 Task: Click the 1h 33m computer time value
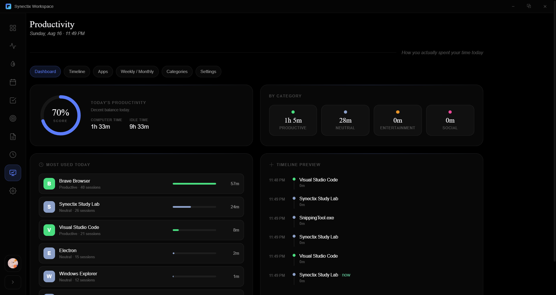click(x=101, y=127)
